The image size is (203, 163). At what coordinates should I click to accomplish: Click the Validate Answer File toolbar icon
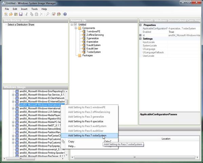tap(54, 14)
